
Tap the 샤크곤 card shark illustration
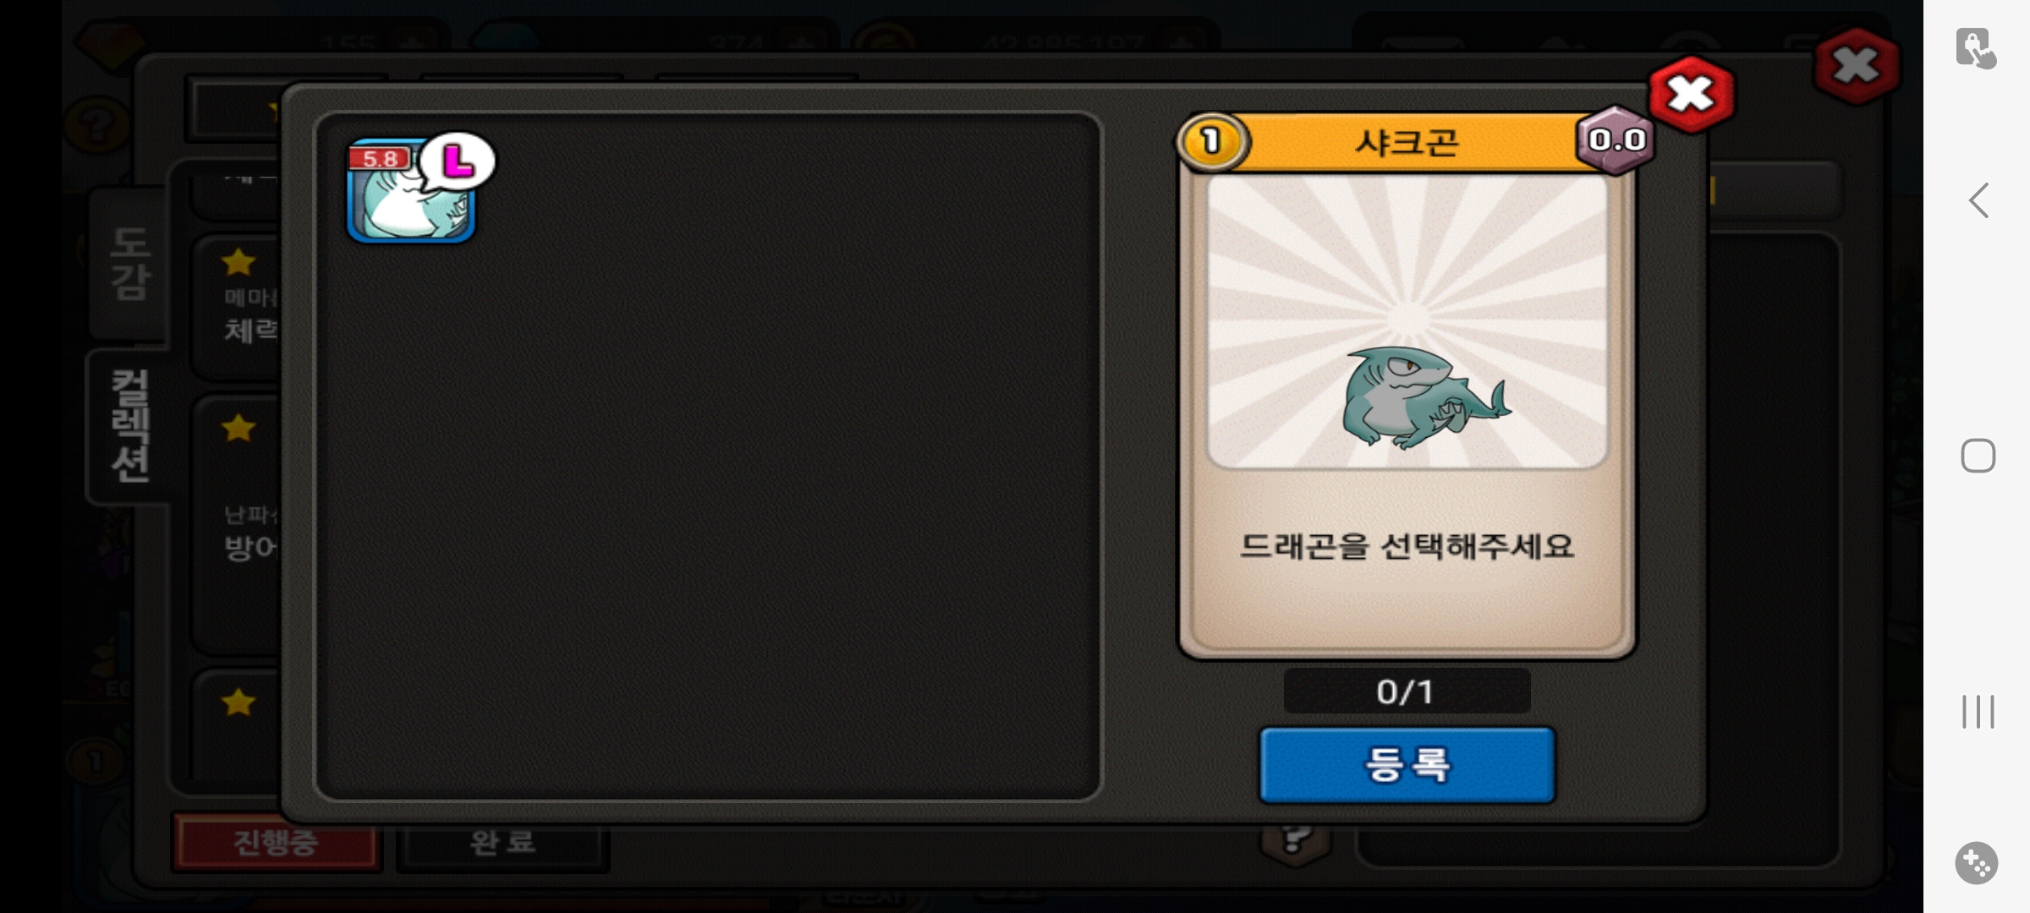point(1424,396)
